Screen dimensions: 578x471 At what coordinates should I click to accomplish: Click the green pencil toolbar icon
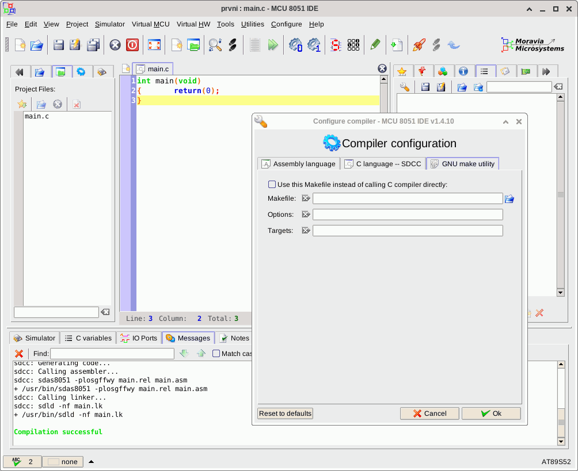pos(375,45)
